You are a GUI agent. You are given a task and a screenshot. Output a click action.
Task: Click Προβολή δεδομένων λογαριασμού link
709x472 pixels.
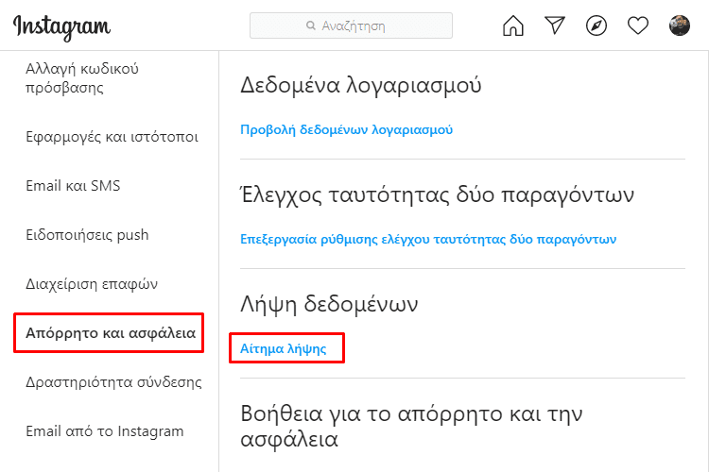[346, 130]
